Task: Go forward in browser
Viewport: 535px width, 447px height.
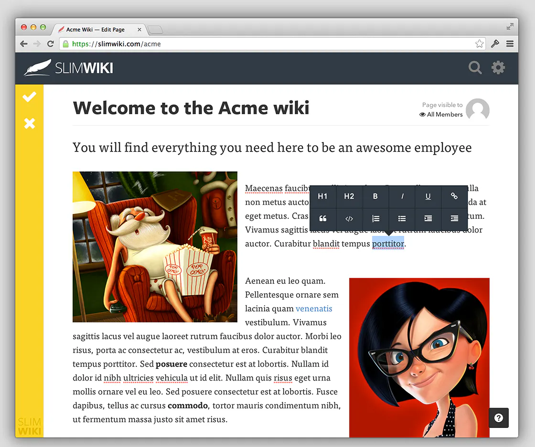Action: point(37,43)
